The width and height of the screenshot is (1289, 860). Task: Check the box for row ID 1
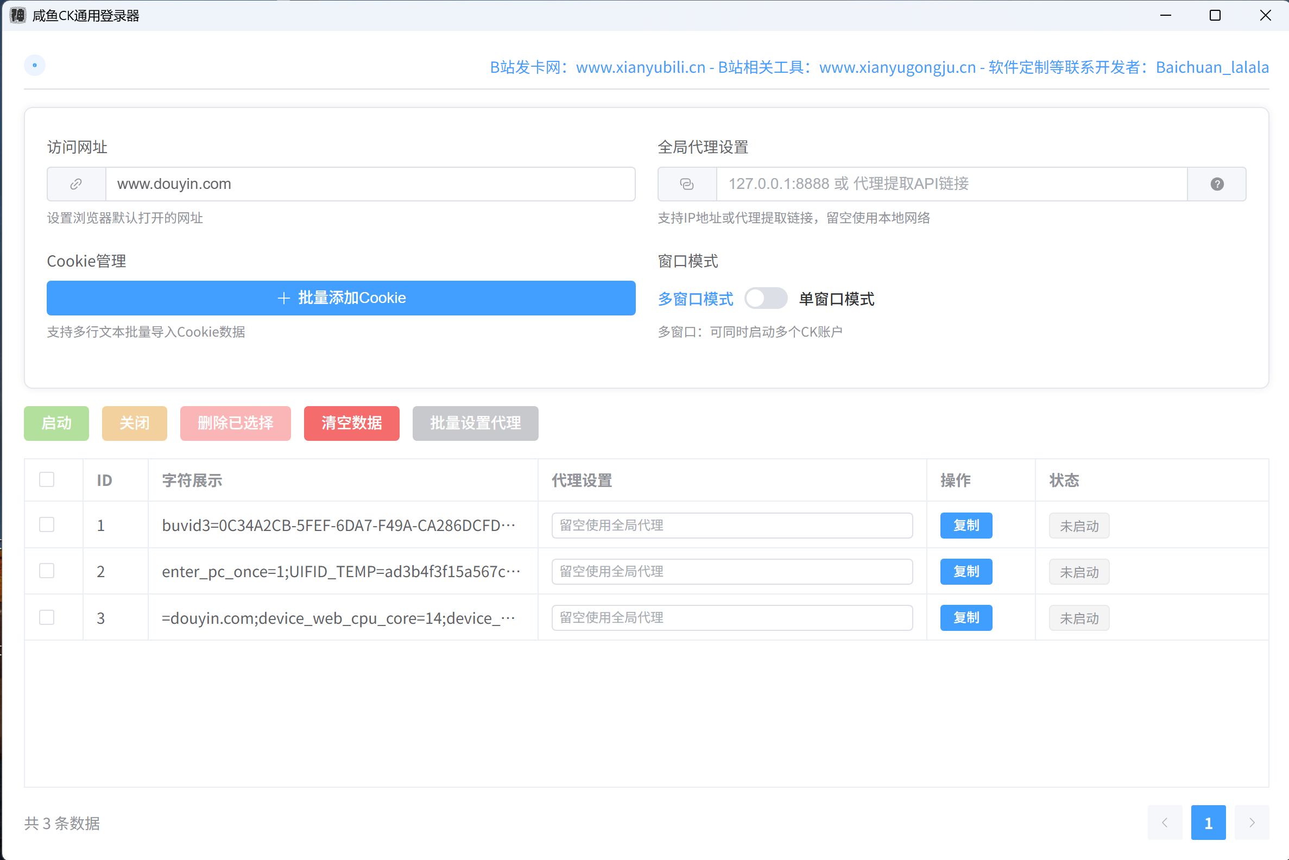(47, 525)
